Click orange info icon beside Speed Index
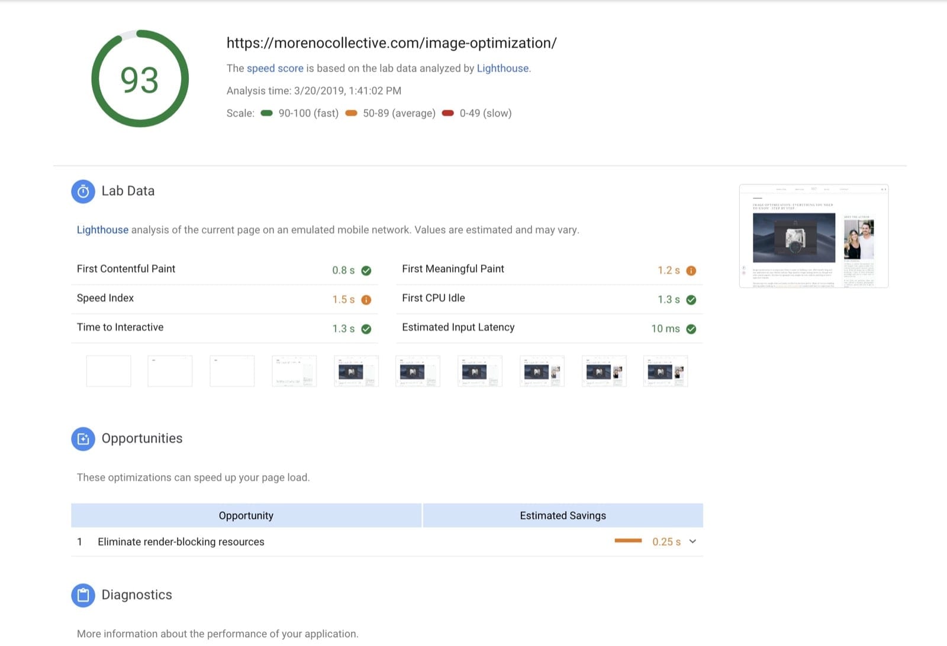Viewport: 947px width, 646px height. coord(366,299)
